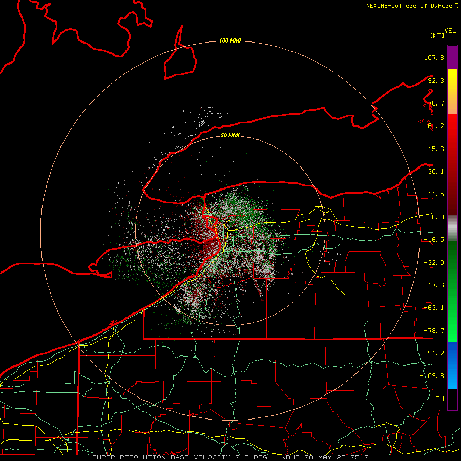Pick the purple segment of the velocity color bar
This screenshot has width=461, height=461.
[x=452, y=57]
